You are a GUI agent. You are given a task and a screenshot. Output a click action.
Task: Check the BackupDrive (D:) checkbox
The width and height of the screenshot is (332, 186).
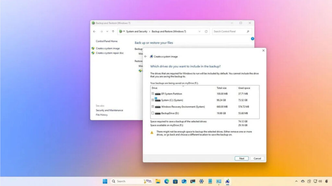point(153,113)
